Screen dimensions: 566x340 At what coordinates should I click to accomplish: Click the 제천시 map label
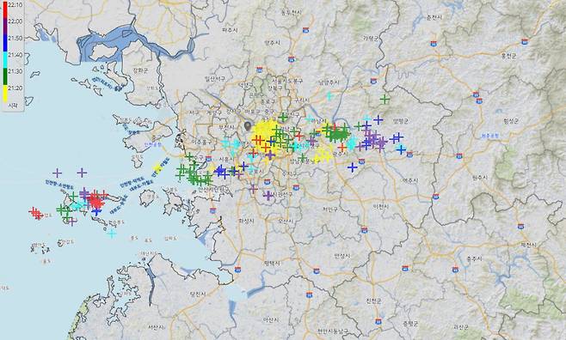[x=529, y=245]
